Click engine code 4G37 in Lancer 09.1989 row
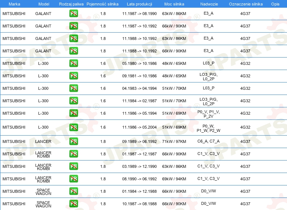Screen dimensions: 287x210 click(245, 141)
